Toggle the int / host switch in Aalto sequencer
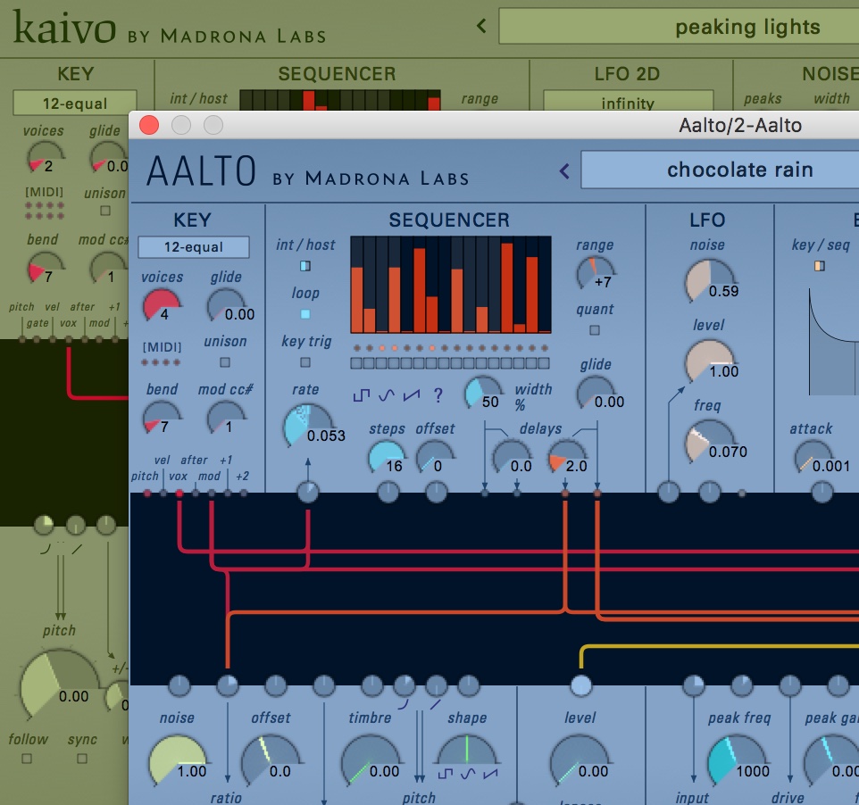The width and height of the screenshot is (859, 805). click(305, 266)
